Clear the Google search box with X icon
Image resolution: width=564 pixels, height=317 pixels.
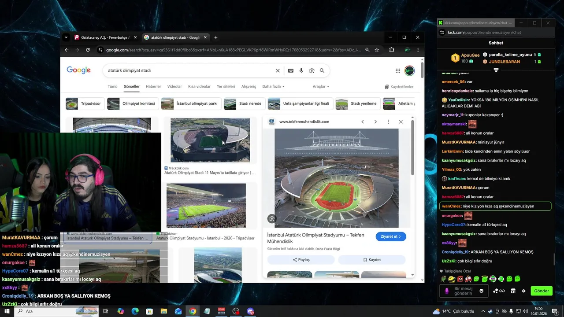coord(278,70)
